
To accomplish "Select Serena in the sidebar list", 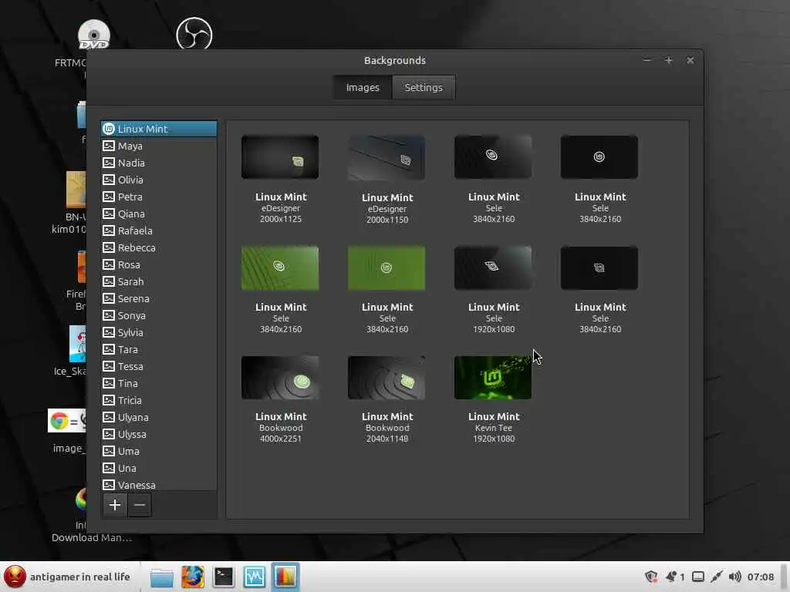I will [159, 298].
